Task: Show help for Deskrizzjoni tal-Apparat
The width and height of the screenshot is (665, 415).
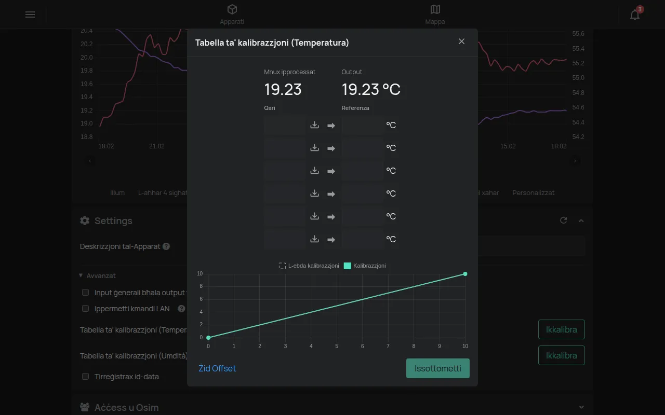Action: pos(166,246)
